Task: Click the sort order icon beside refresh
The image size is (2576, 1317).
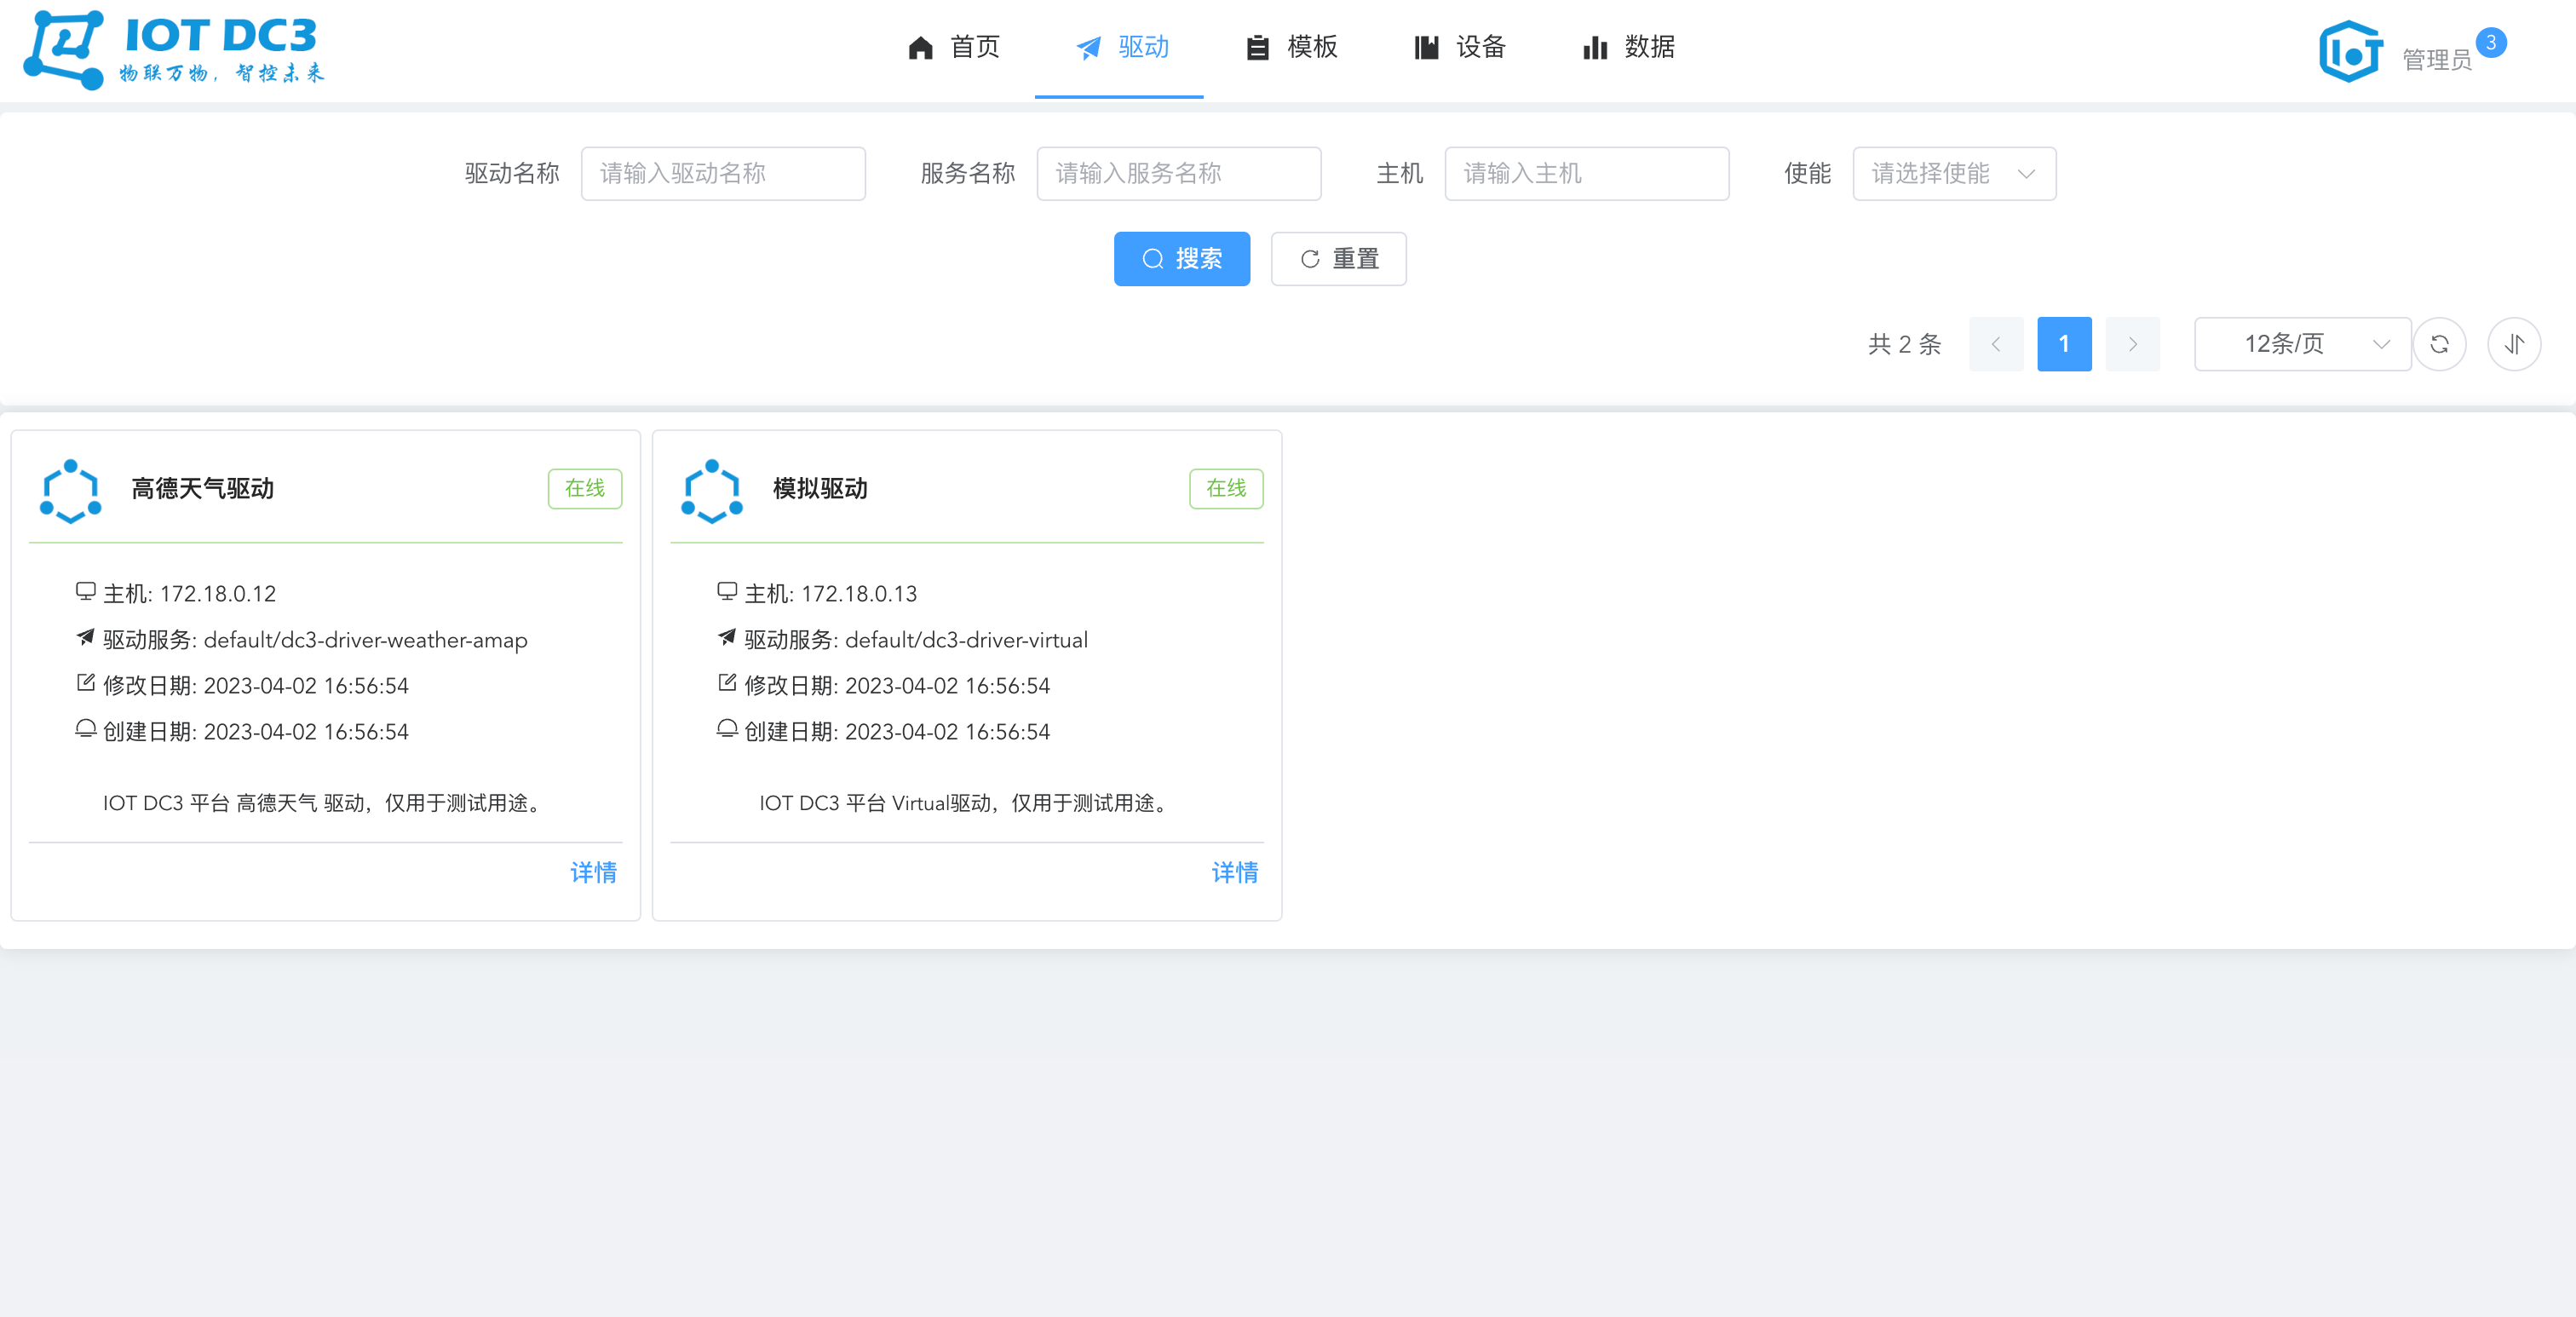Action: pos(2513,344)
